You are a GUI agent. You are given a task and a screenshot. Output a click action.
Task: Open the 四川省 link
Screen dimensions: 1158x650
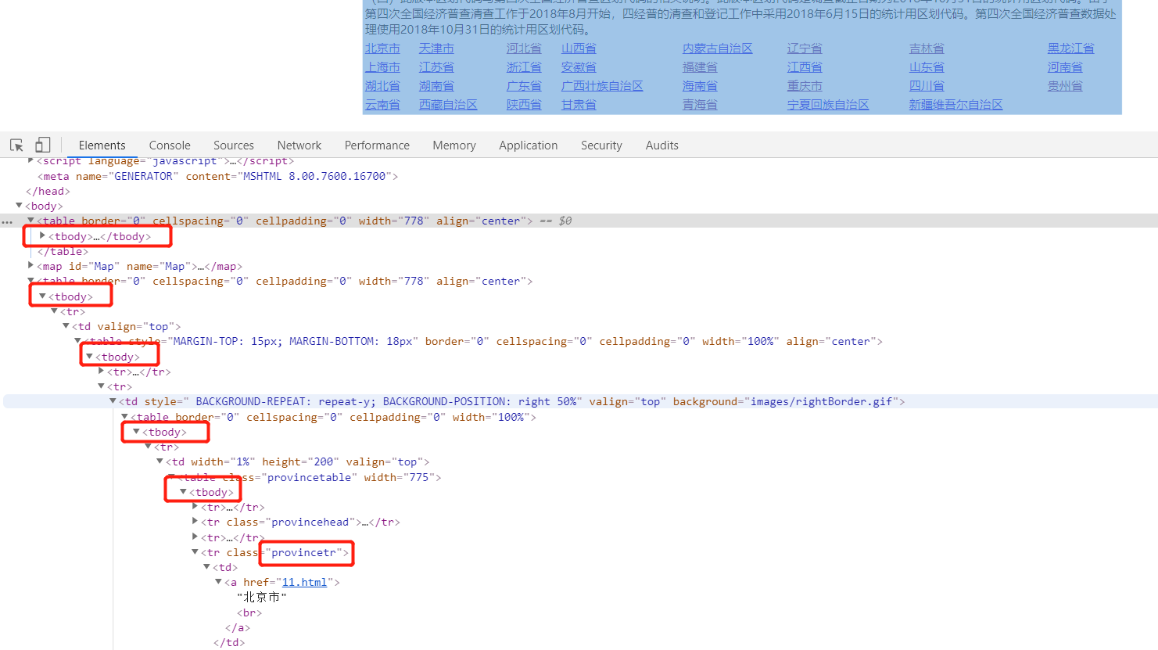coord(927,86)
